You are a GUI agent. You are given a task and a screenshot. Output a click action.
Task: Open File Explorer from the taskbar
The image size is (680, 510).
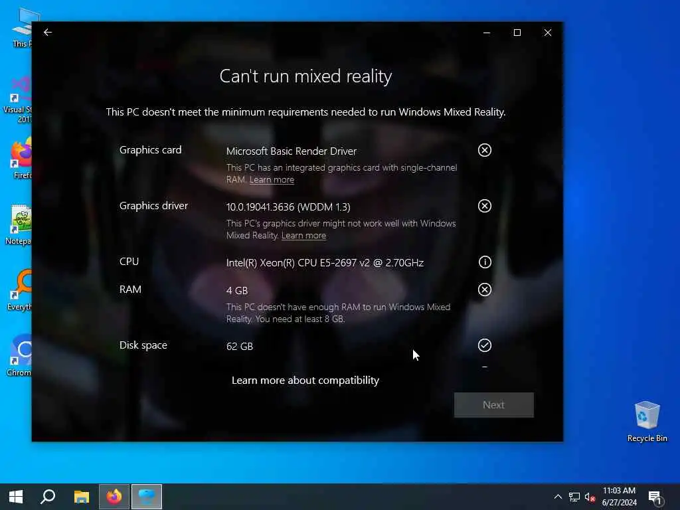(81, 497)
